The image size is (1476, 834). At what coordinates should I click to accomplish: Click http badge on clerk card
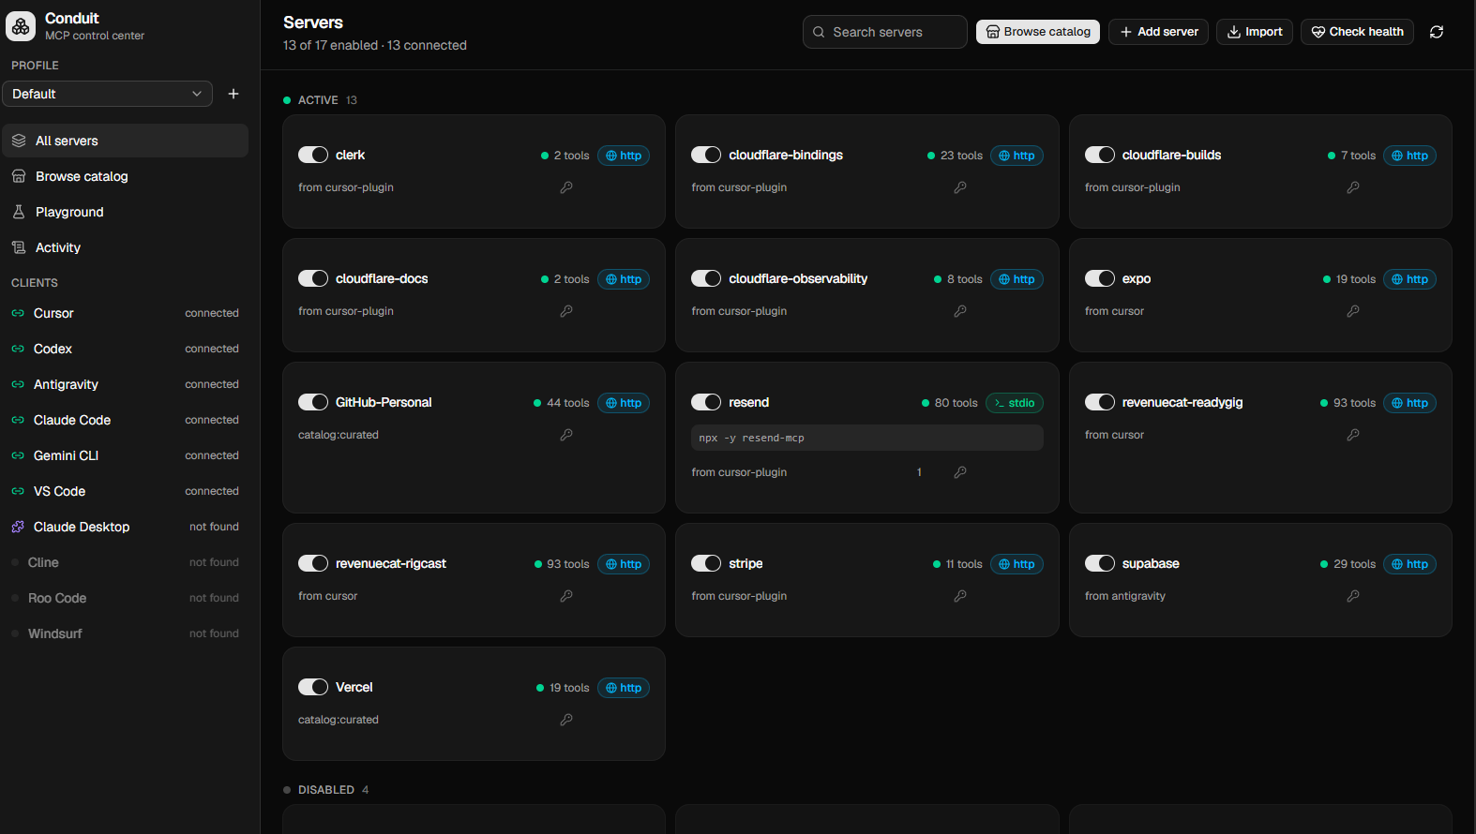coord(624,156)
